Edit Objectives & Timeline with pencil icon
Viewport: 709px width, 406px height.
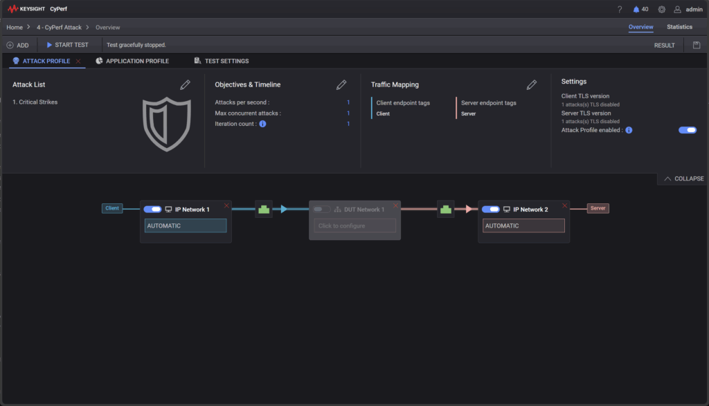coord(341,85)
